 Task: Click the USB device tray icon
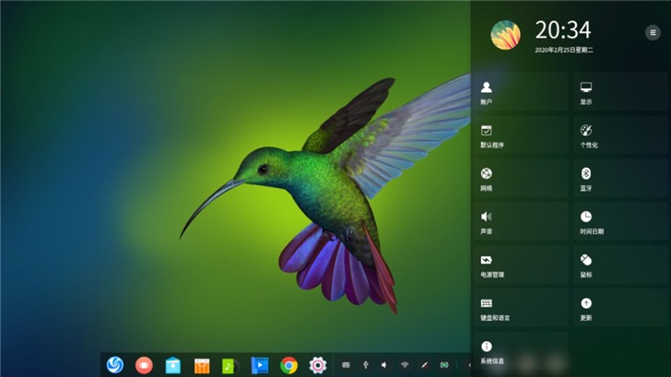pyautogui.click(x=365, y=365)
